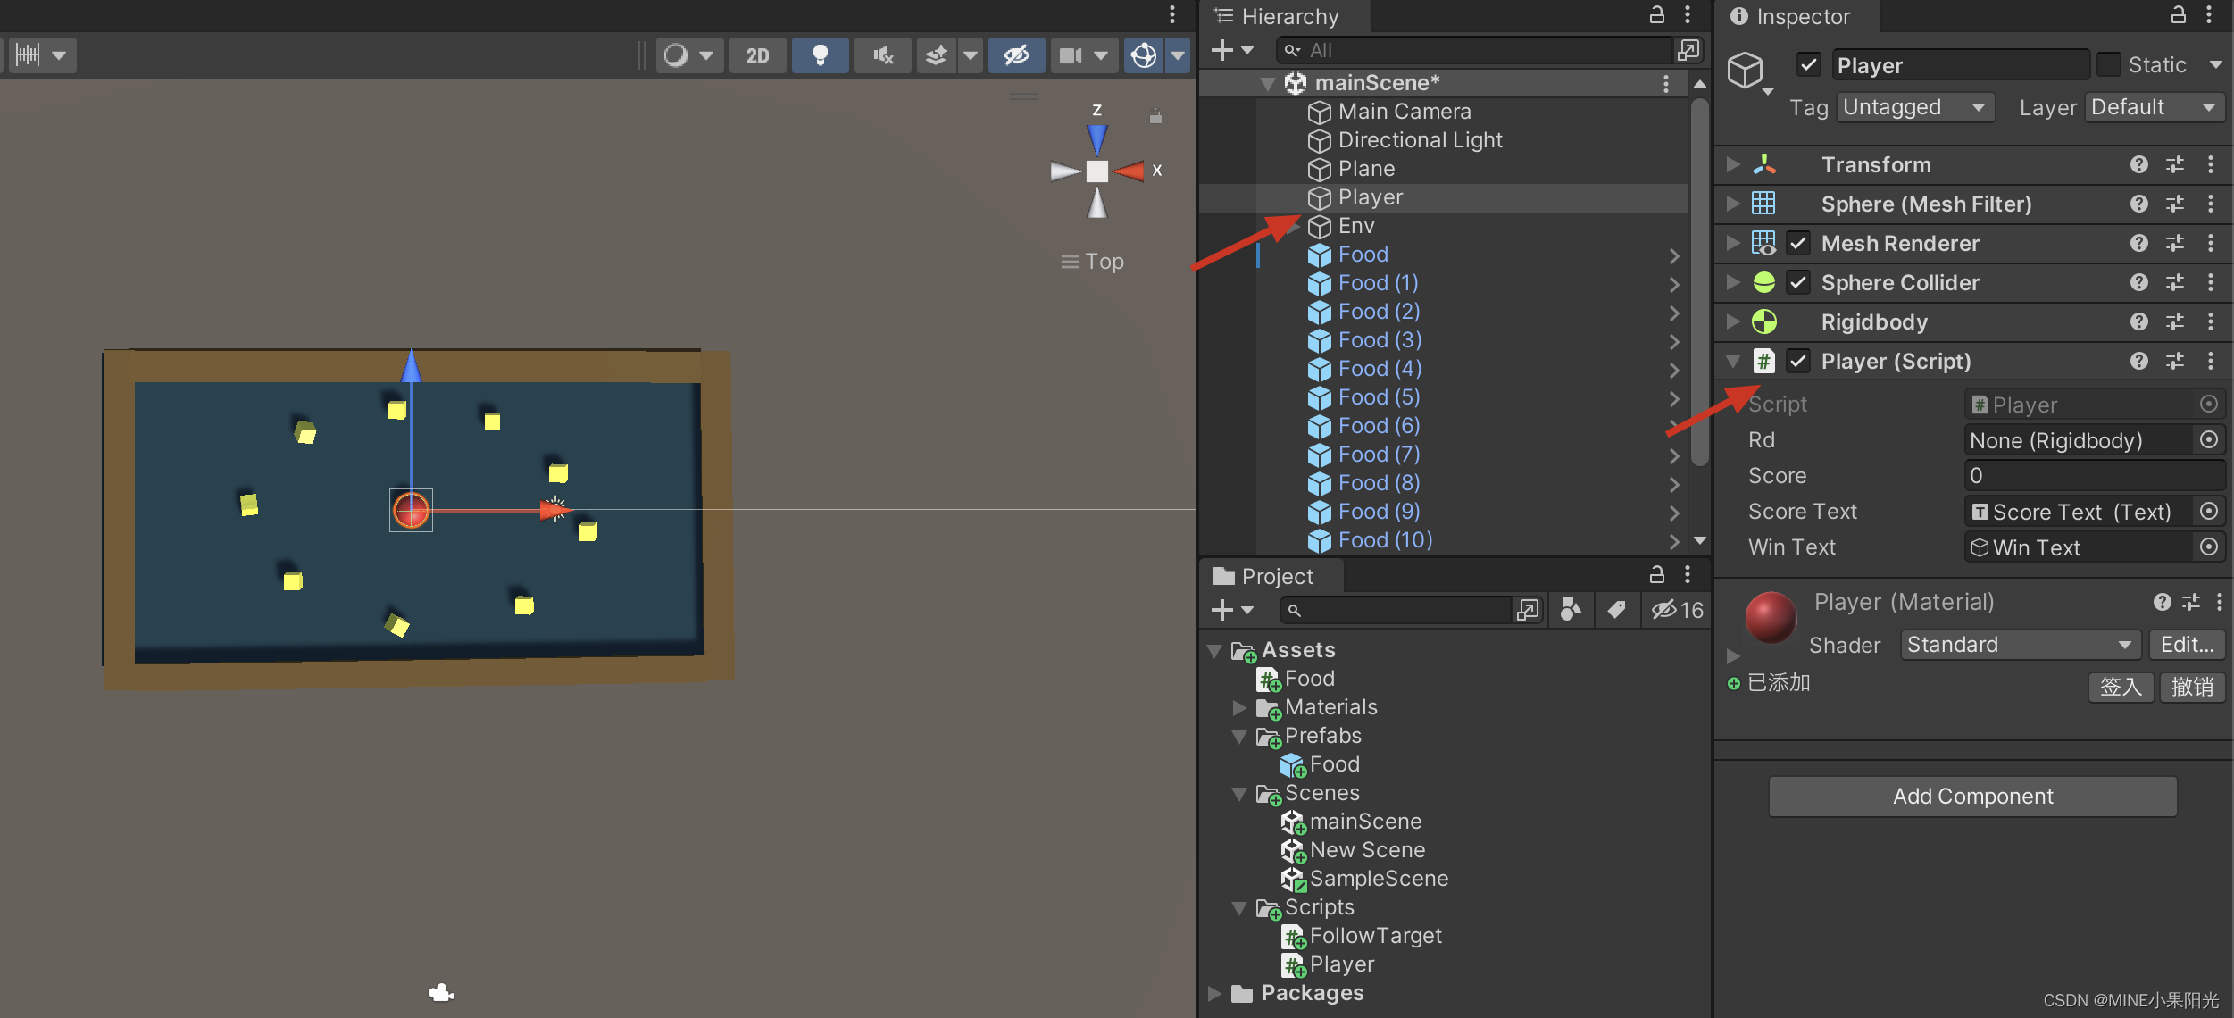Click the scene visibility eye-slash icon
The image size is (2234, 1018).
[x=1016, y=55]
